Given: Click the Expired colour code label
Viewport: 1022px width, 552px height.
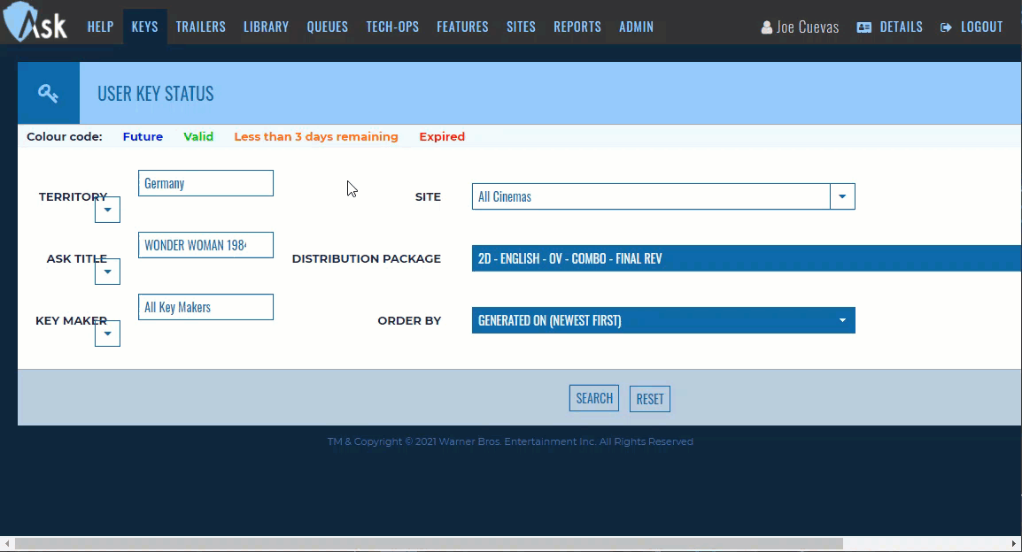Looking at the screenshot, I should point(442,136).
